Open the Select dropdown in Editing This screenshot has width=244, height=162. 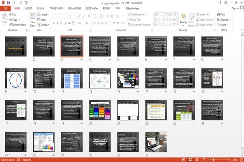222,25
